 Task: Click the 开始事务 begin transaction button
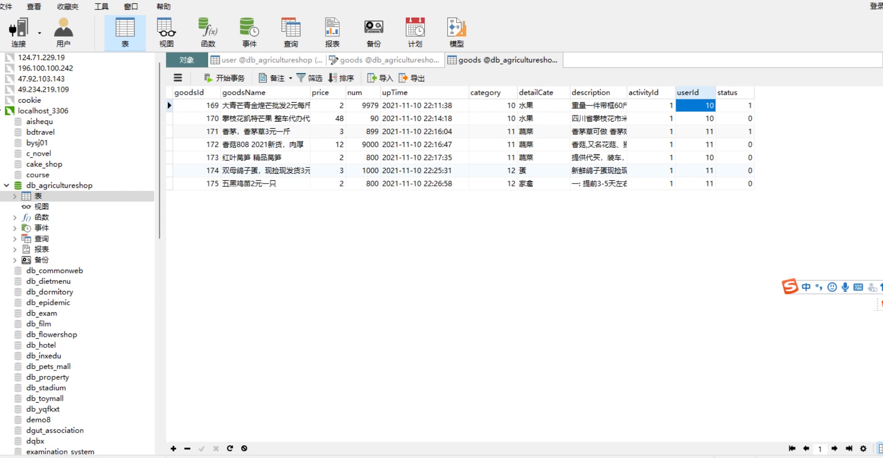click(x=225, y=78)
